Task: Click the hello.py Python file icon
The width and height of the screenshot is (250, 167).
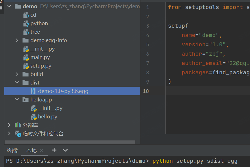Action: 34,117
